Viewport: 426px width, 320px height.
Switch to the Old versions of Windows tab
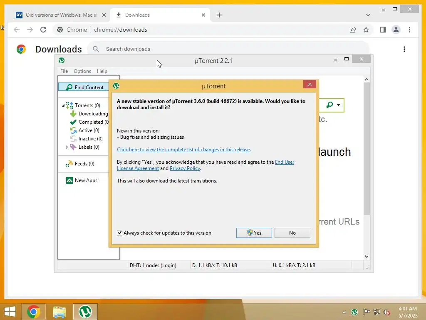(61, 15)
